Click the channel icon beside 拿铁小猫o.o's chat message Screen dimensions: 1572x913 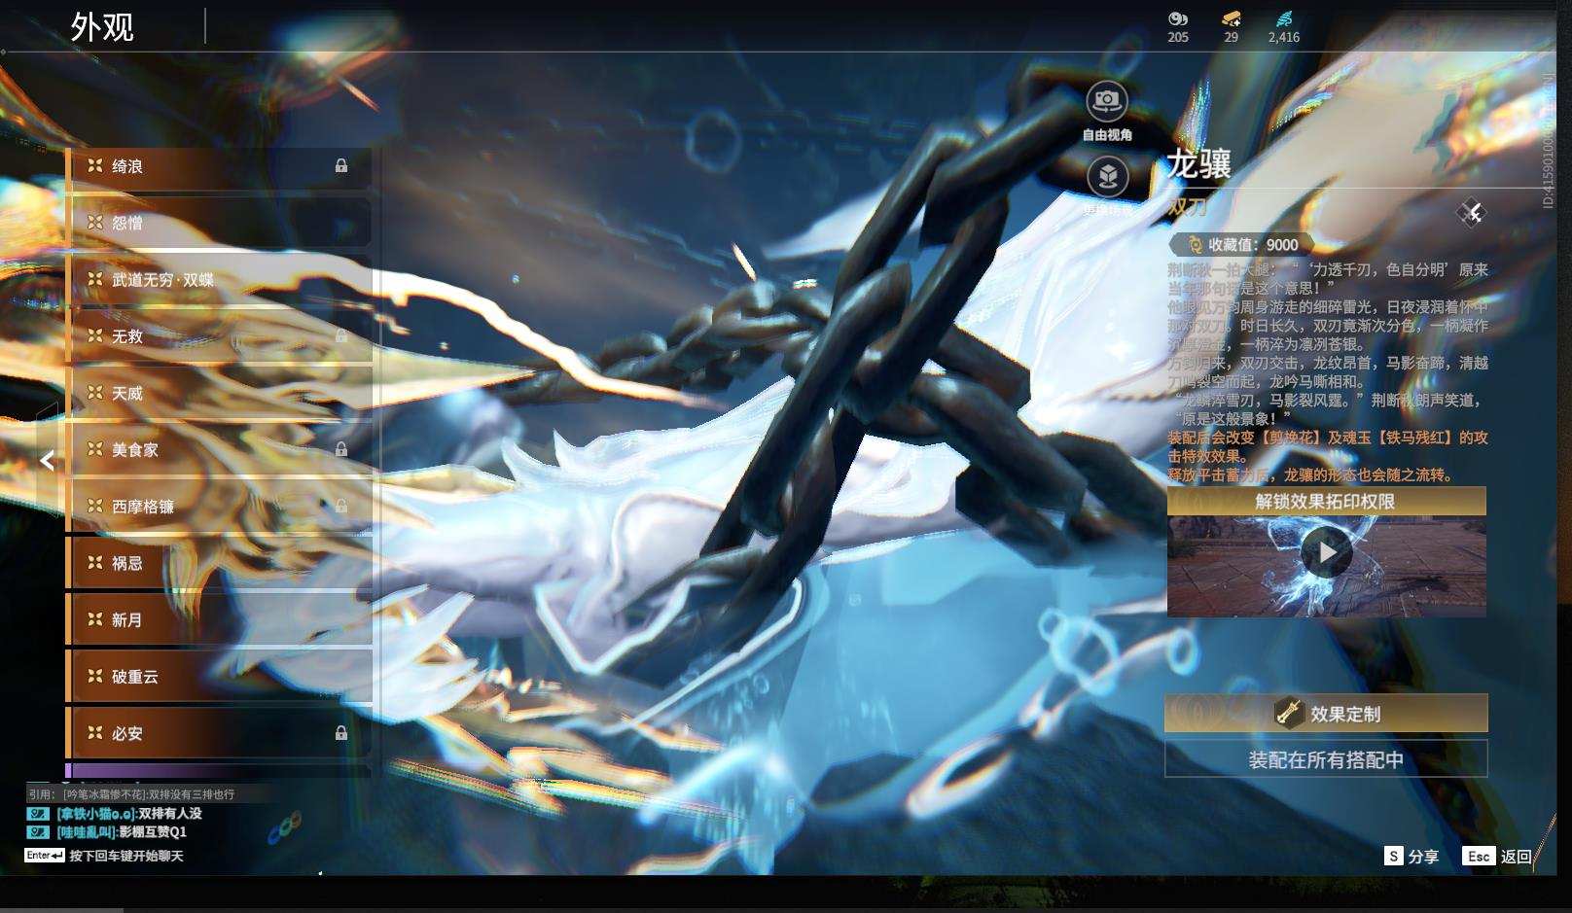(37, 814)
